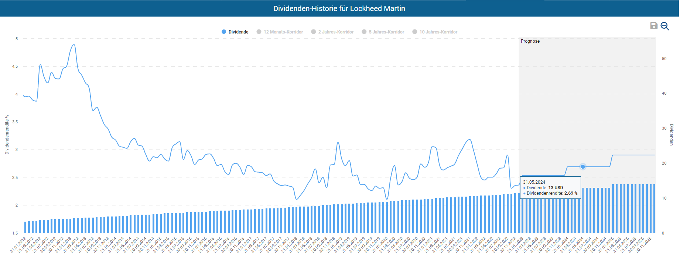The image size is (680, 257).
Task: Click the Dividendenrendite % axis title
Action: (7, 135)
